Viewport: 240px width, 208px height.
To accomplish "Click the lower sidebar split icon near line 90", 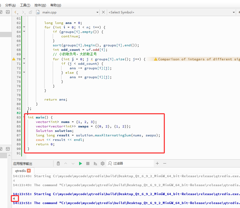I will click(1, 149).
